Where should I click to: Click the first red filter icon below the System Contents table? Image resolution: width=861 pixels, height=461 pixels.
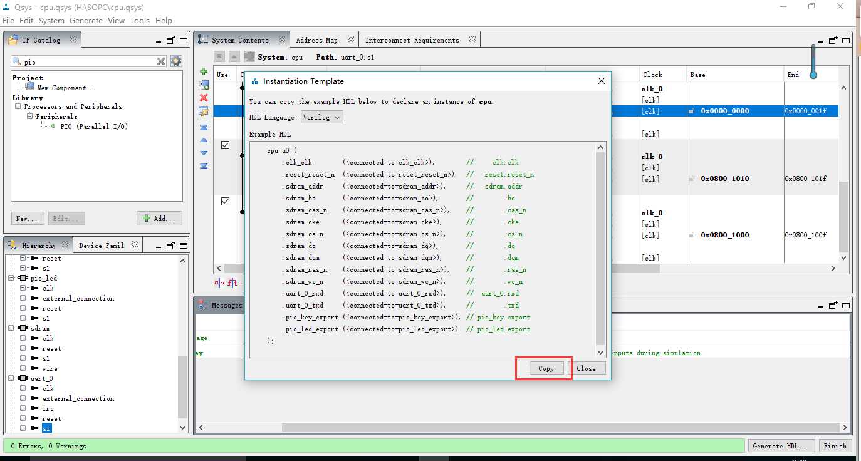219,282
